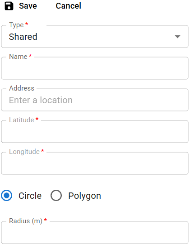Click the Address field label
190x245 pixels.
click(x=22, y=88)
